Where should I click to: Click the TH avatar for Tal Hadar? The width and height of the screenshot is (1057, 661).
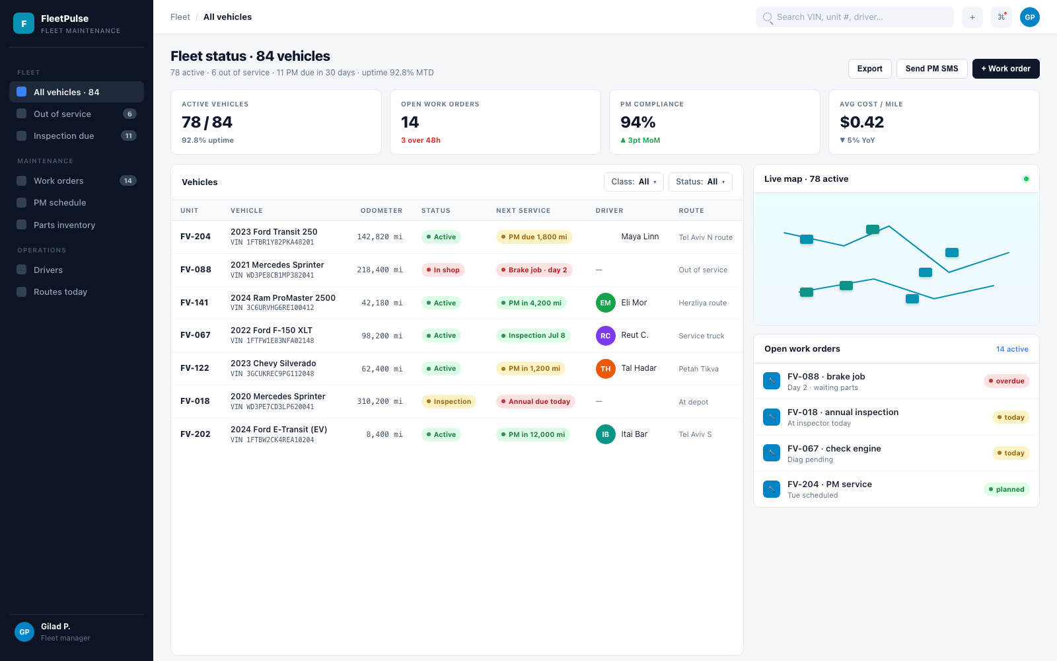pos(605,369)
